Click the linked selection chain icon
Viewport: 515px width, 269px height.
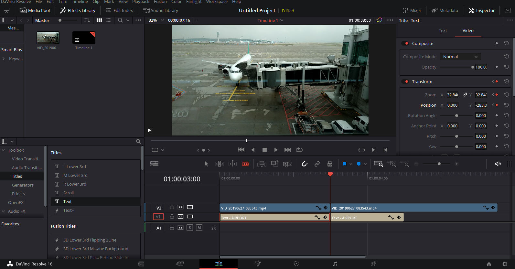pos(317,164)
